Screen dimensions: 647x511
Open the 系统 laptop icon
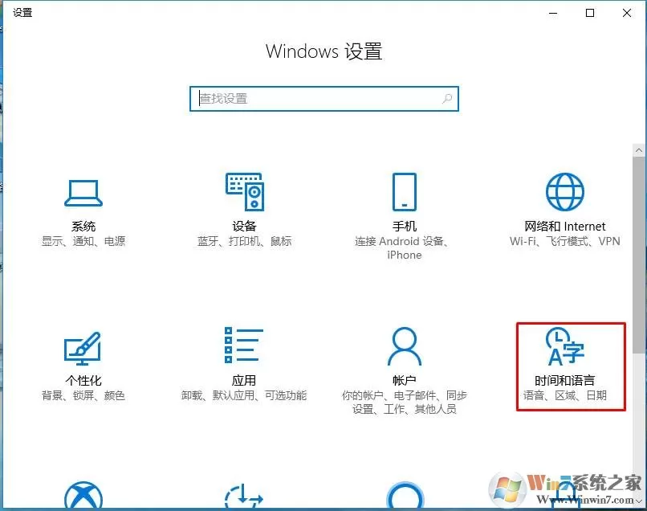[x=83, y=193]
